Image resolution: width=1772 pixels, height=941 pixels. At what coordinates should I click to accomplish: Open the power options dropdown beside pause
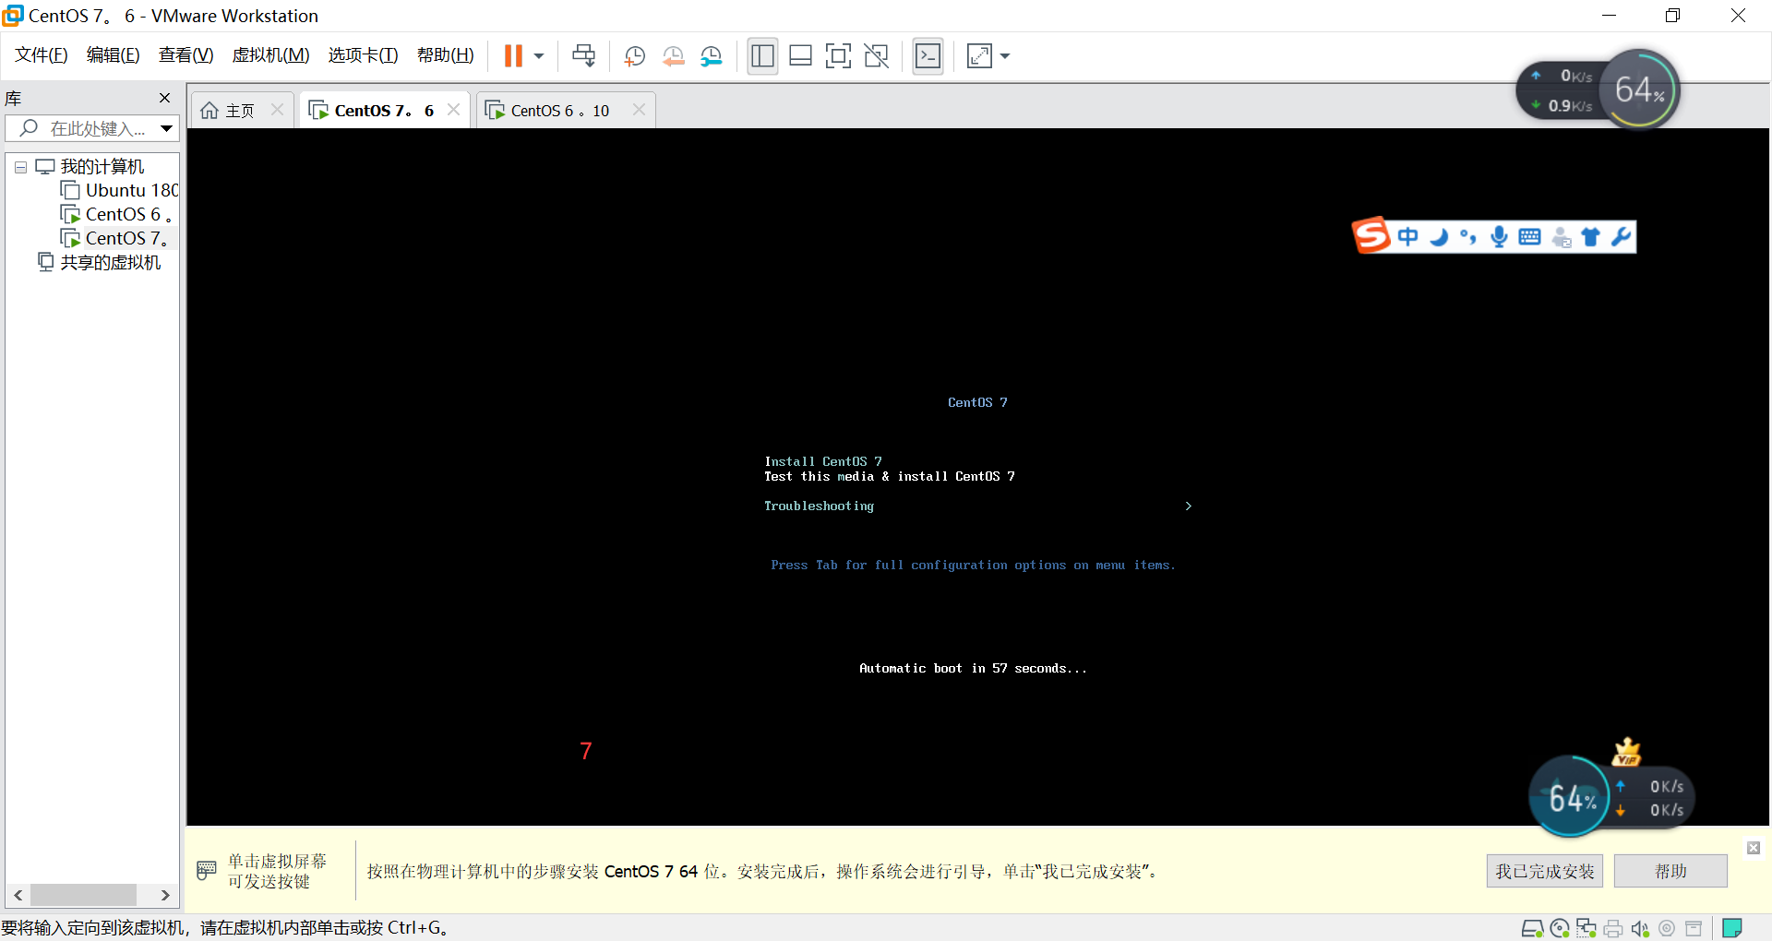[539, 56]
